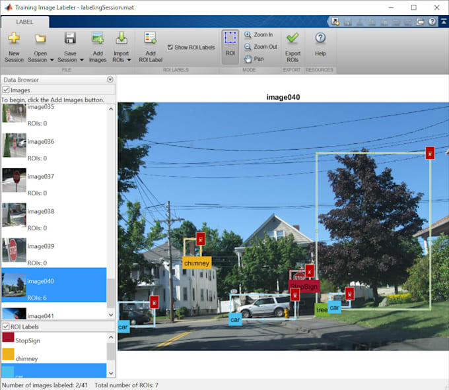Select the Pan tool
The width and height of the screenshot is (449, 390).
(x=254, y=59)
